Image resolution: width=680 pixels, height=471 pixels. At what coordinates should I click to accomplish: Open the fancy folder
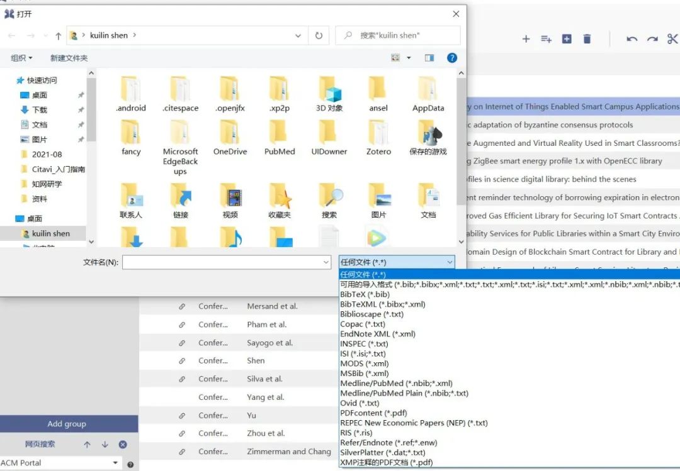click(130, 138)
